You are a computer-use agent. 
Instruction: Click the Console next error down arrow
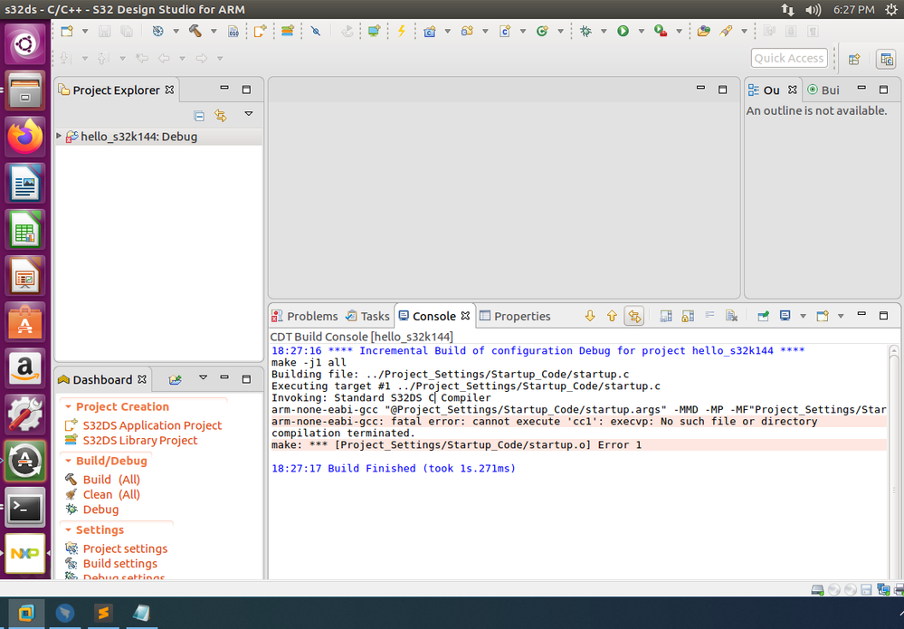(590, 316)
